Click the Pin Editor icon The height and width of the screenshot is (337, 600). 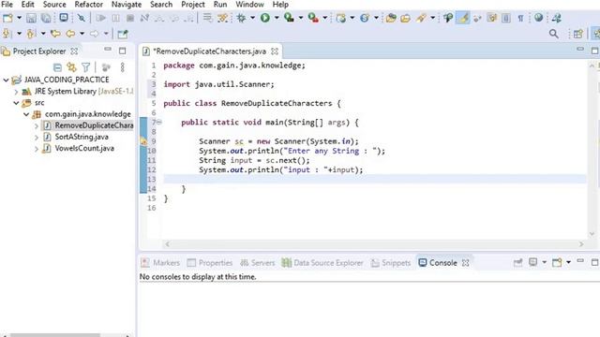(x=123, y=34)
